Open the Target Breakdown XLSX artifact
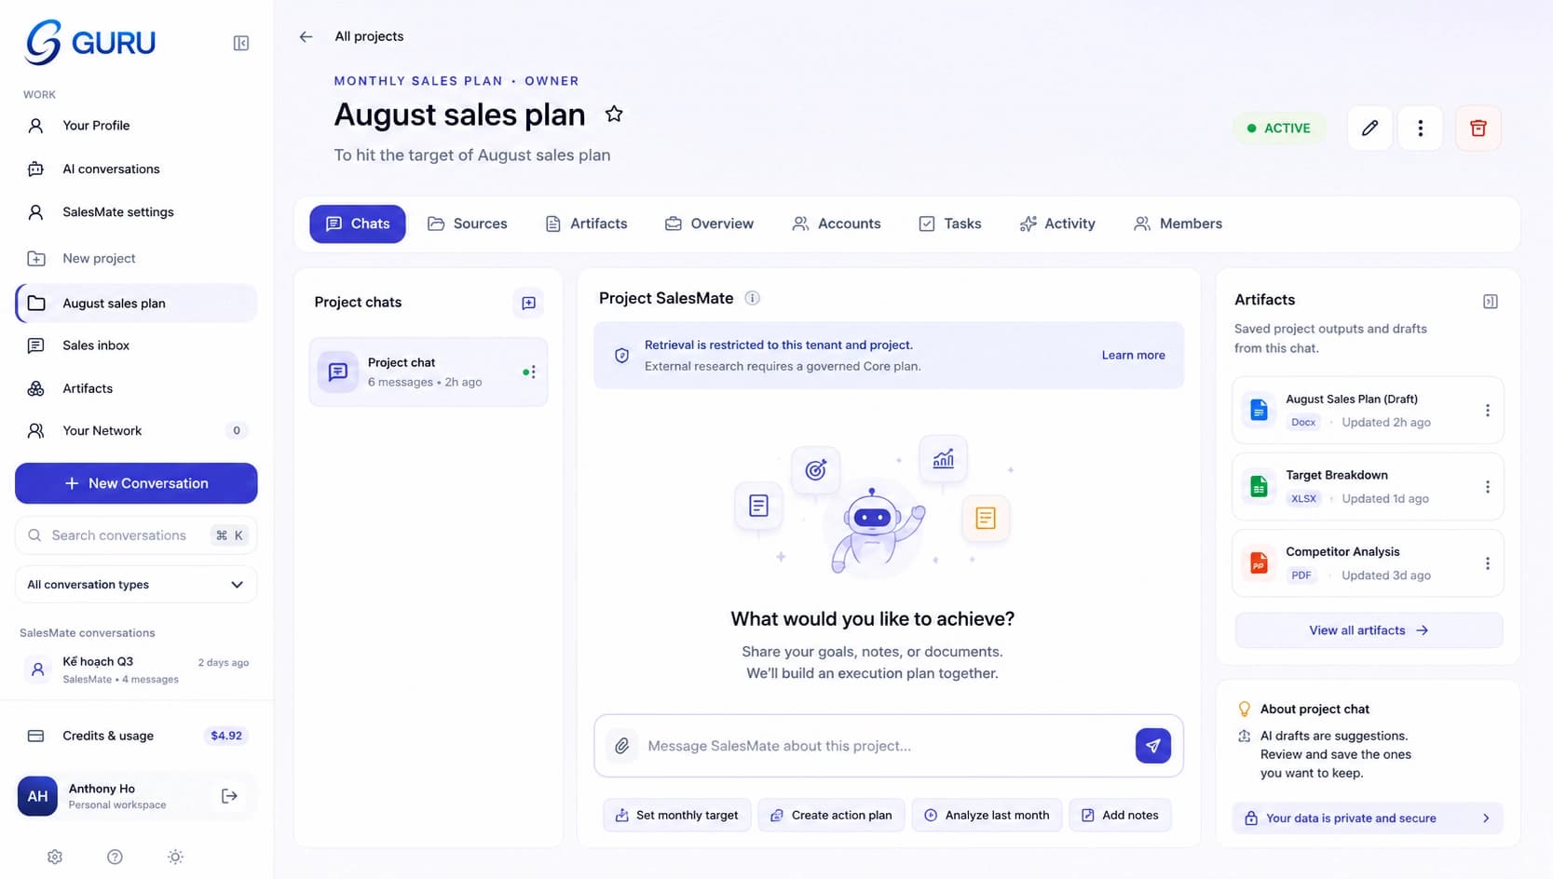This screenshot has width=1553, height=879. (1368, 486)
